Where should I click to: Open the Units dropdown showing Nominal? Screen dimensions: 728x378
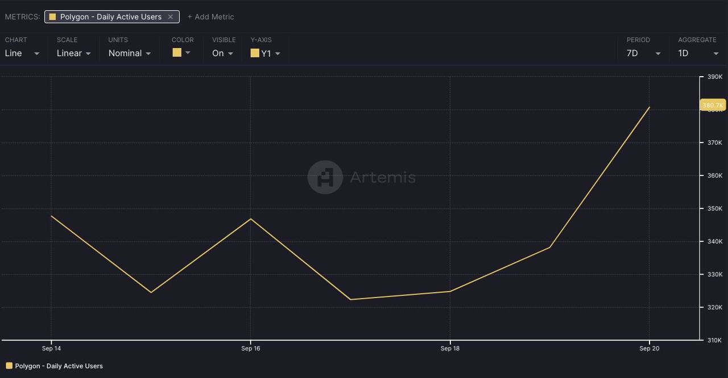(x=130, y=53)
